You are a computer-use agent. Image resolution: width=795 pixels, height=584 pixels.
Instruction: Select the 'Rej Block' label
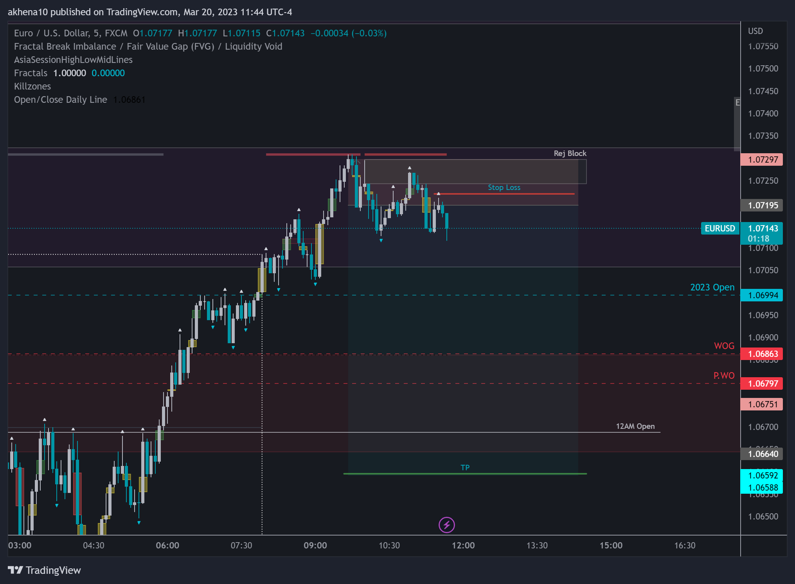570,153
